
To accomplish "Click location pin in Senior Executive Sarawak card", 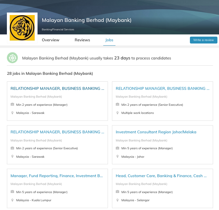I will pos(12,156).
